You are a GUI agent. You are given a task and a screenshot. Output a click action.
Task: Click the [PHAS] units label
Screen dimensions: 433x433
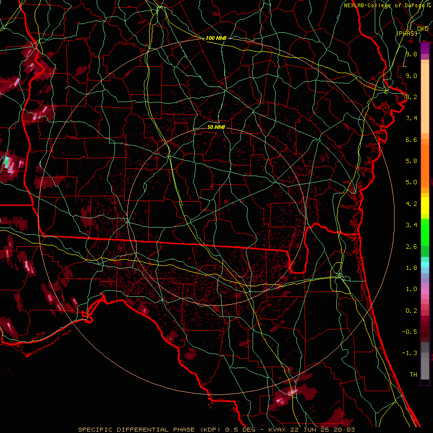(407, 33)
